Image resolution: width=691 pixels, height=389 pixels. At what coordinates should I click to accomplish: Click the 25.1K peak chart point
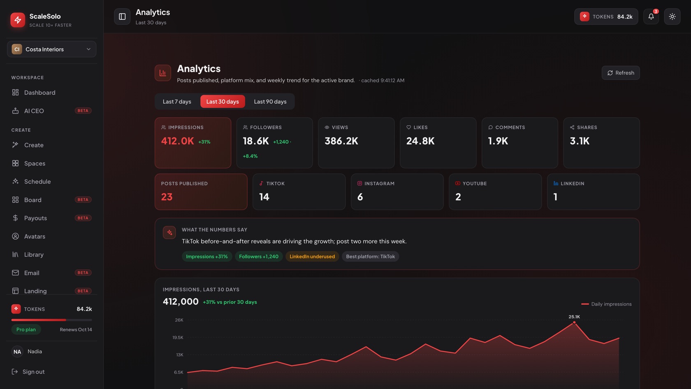[x=574, y=322]
